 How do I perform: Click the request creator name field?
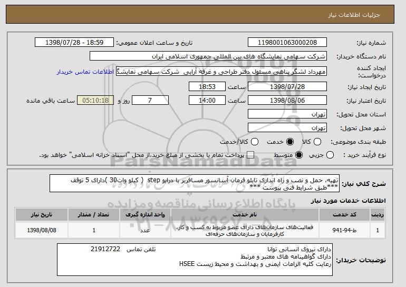[221, 72]
